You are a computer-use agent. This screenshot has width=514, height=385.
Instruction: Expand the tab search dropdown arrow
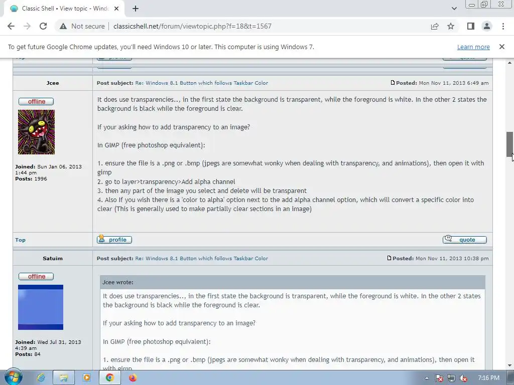pos(454,9)
